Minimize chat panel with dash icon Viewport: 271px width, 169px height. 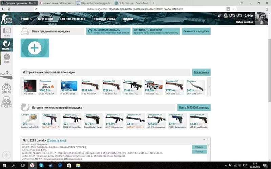[x=204, y=139]
